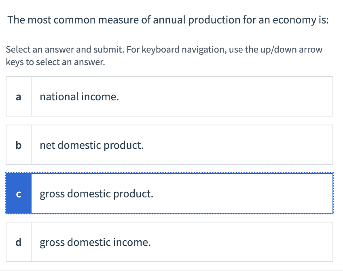Viewport: 343px width, 271px height.
Task: Click the letter box labeled b
Action: (x=18, y=145)
